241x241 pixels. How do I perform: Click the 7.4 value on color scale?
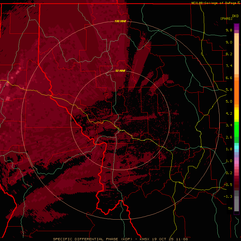tap(229, 66)
